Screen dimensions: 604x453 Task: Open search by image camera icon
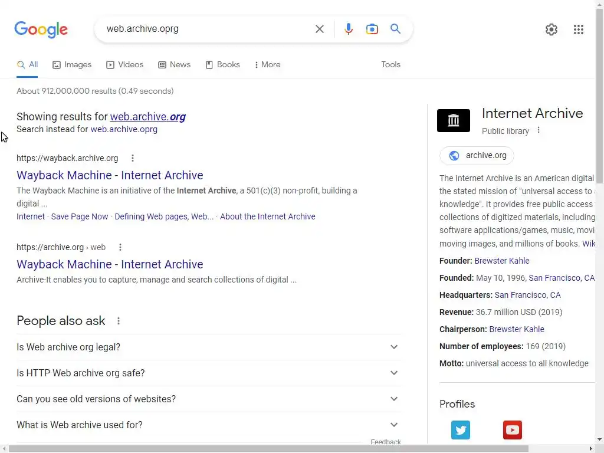pyautogui.click(x=372, y=29)
